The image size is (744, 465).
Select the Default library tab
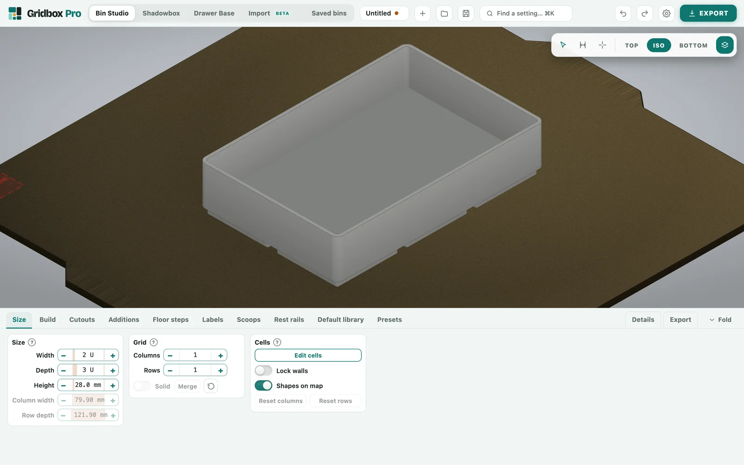pos(340,319)
